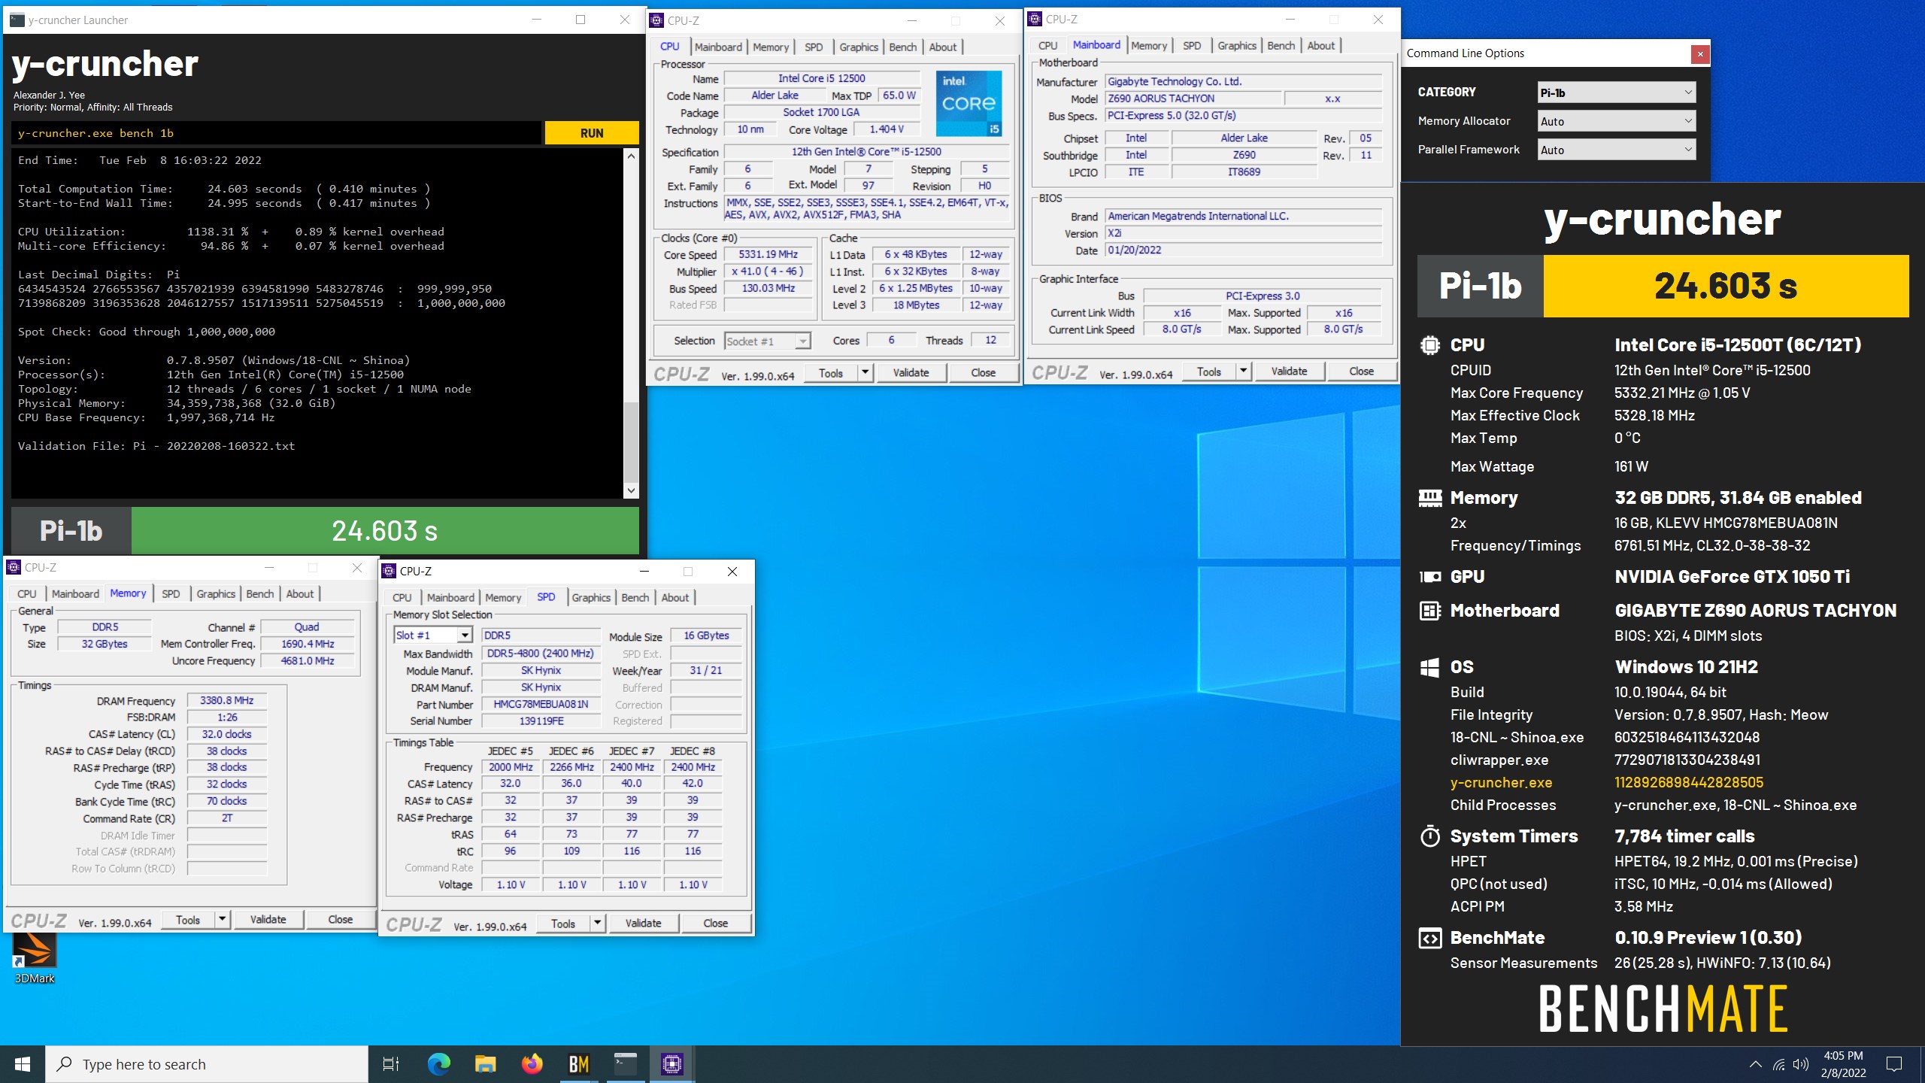Open About tab in CPU-Z SPD window
Screen dimensions: 1925x1083
coord(675,597)
